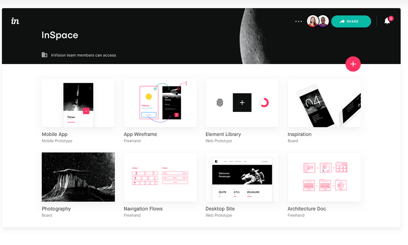Open the Photography board thumbnail
This screenshot has width=408, height=245.
[x=78, y=177]
